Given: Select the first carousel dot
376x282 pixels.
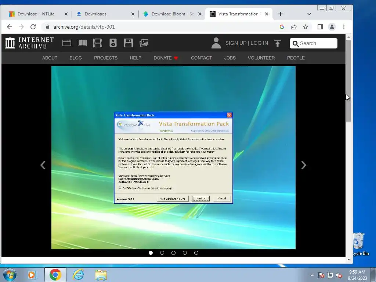Looking at the screenshot, I should point(151,253).
